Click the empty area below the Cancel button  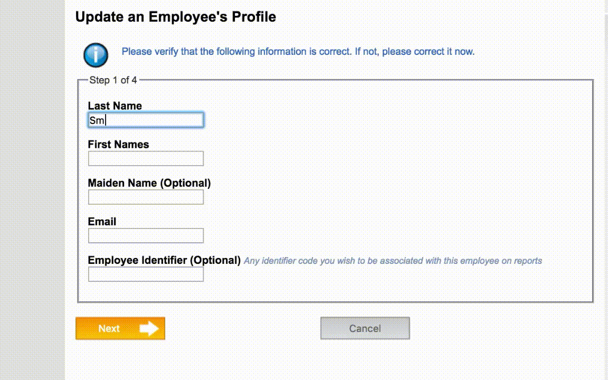[x=365, y=360]
